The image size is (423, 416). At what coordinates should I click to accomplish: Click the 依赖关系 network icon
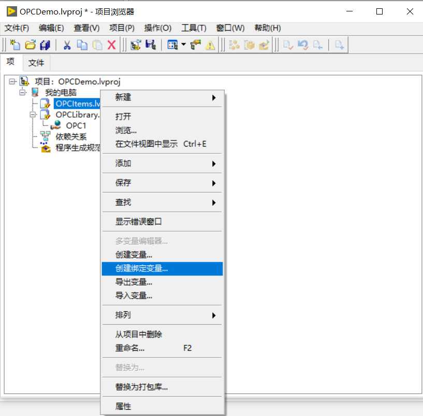tap(45, 136)
